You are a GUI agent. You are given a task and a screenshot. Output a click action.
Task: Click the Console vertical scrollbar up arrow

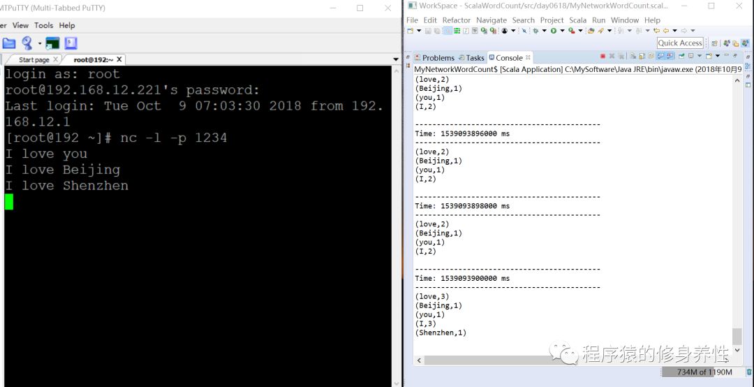(x=737, y=80)
